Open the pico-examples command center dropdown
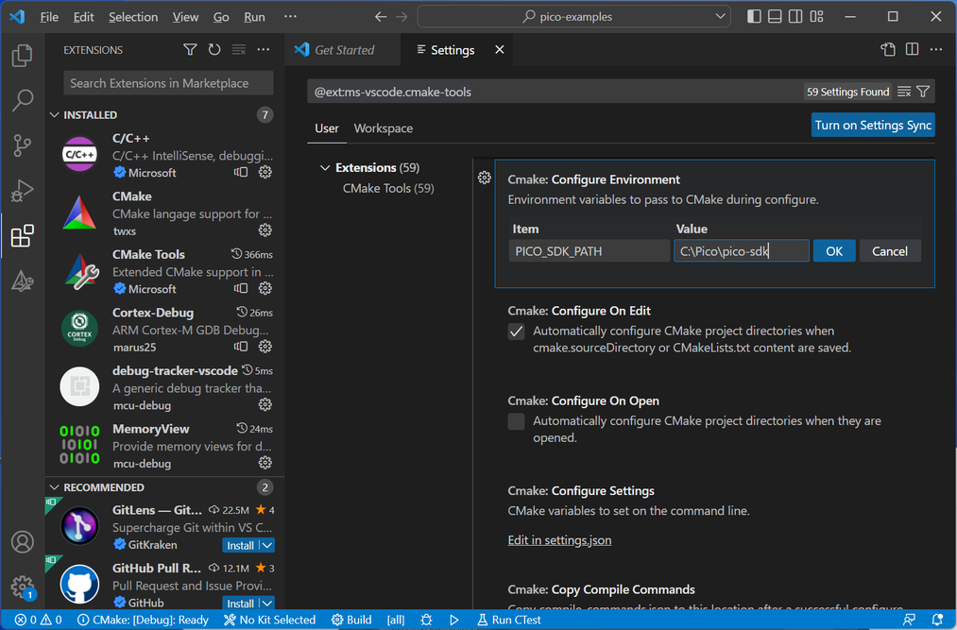Image resolution: width=957 pixels, height=630 pixels. [x=720, y=16]
